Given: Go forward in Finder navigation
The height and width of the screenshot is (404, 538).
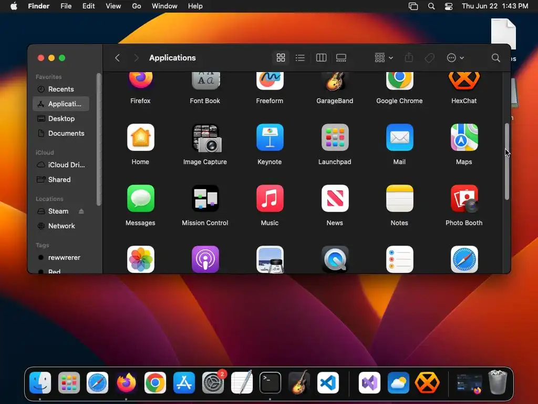Looking at the screenshot, I should click(x=136, y=58).
